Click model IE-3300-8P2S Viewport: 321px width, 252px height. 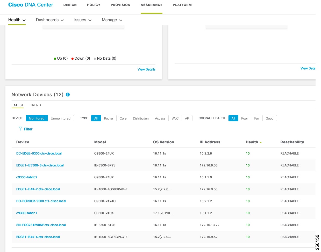point(105,165)
